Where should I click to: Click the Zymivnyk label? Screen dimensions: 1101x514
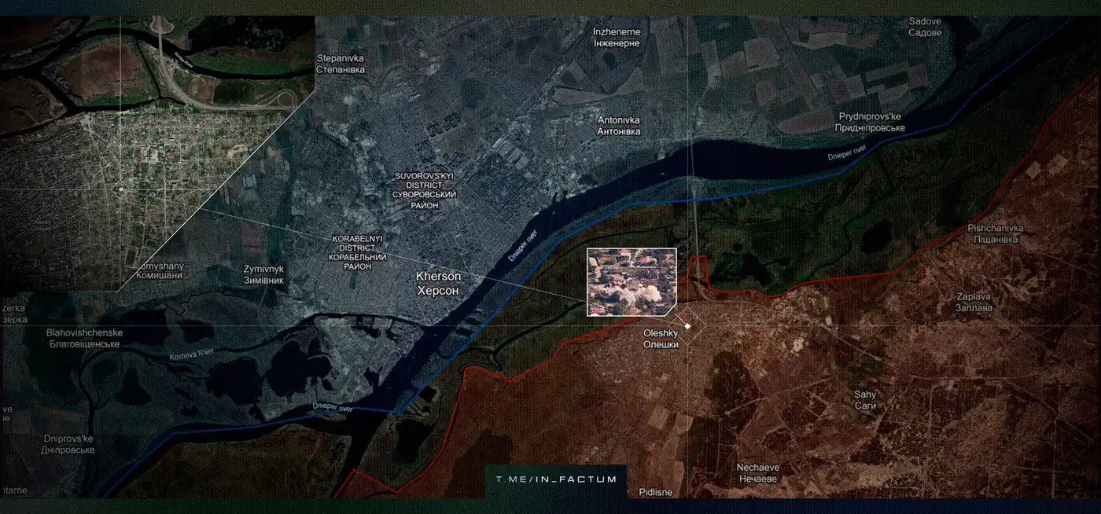[x=263, y=274]
